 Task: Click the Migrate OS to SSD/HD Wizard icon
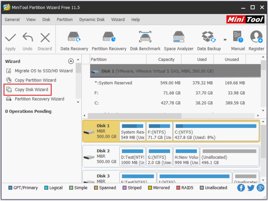point(9,71)
